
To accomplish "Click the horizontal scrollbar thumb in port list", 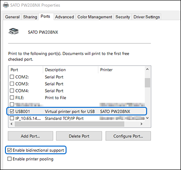I will pos(70,124).
